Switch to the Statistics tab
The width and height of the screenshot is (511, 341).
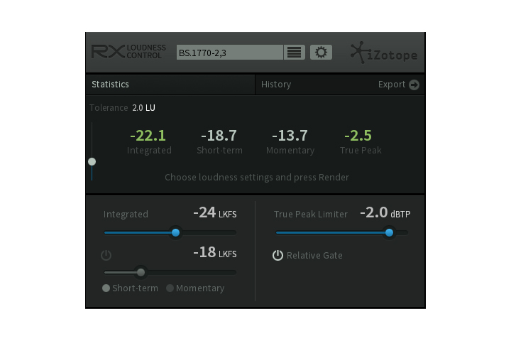pos(111,85)
